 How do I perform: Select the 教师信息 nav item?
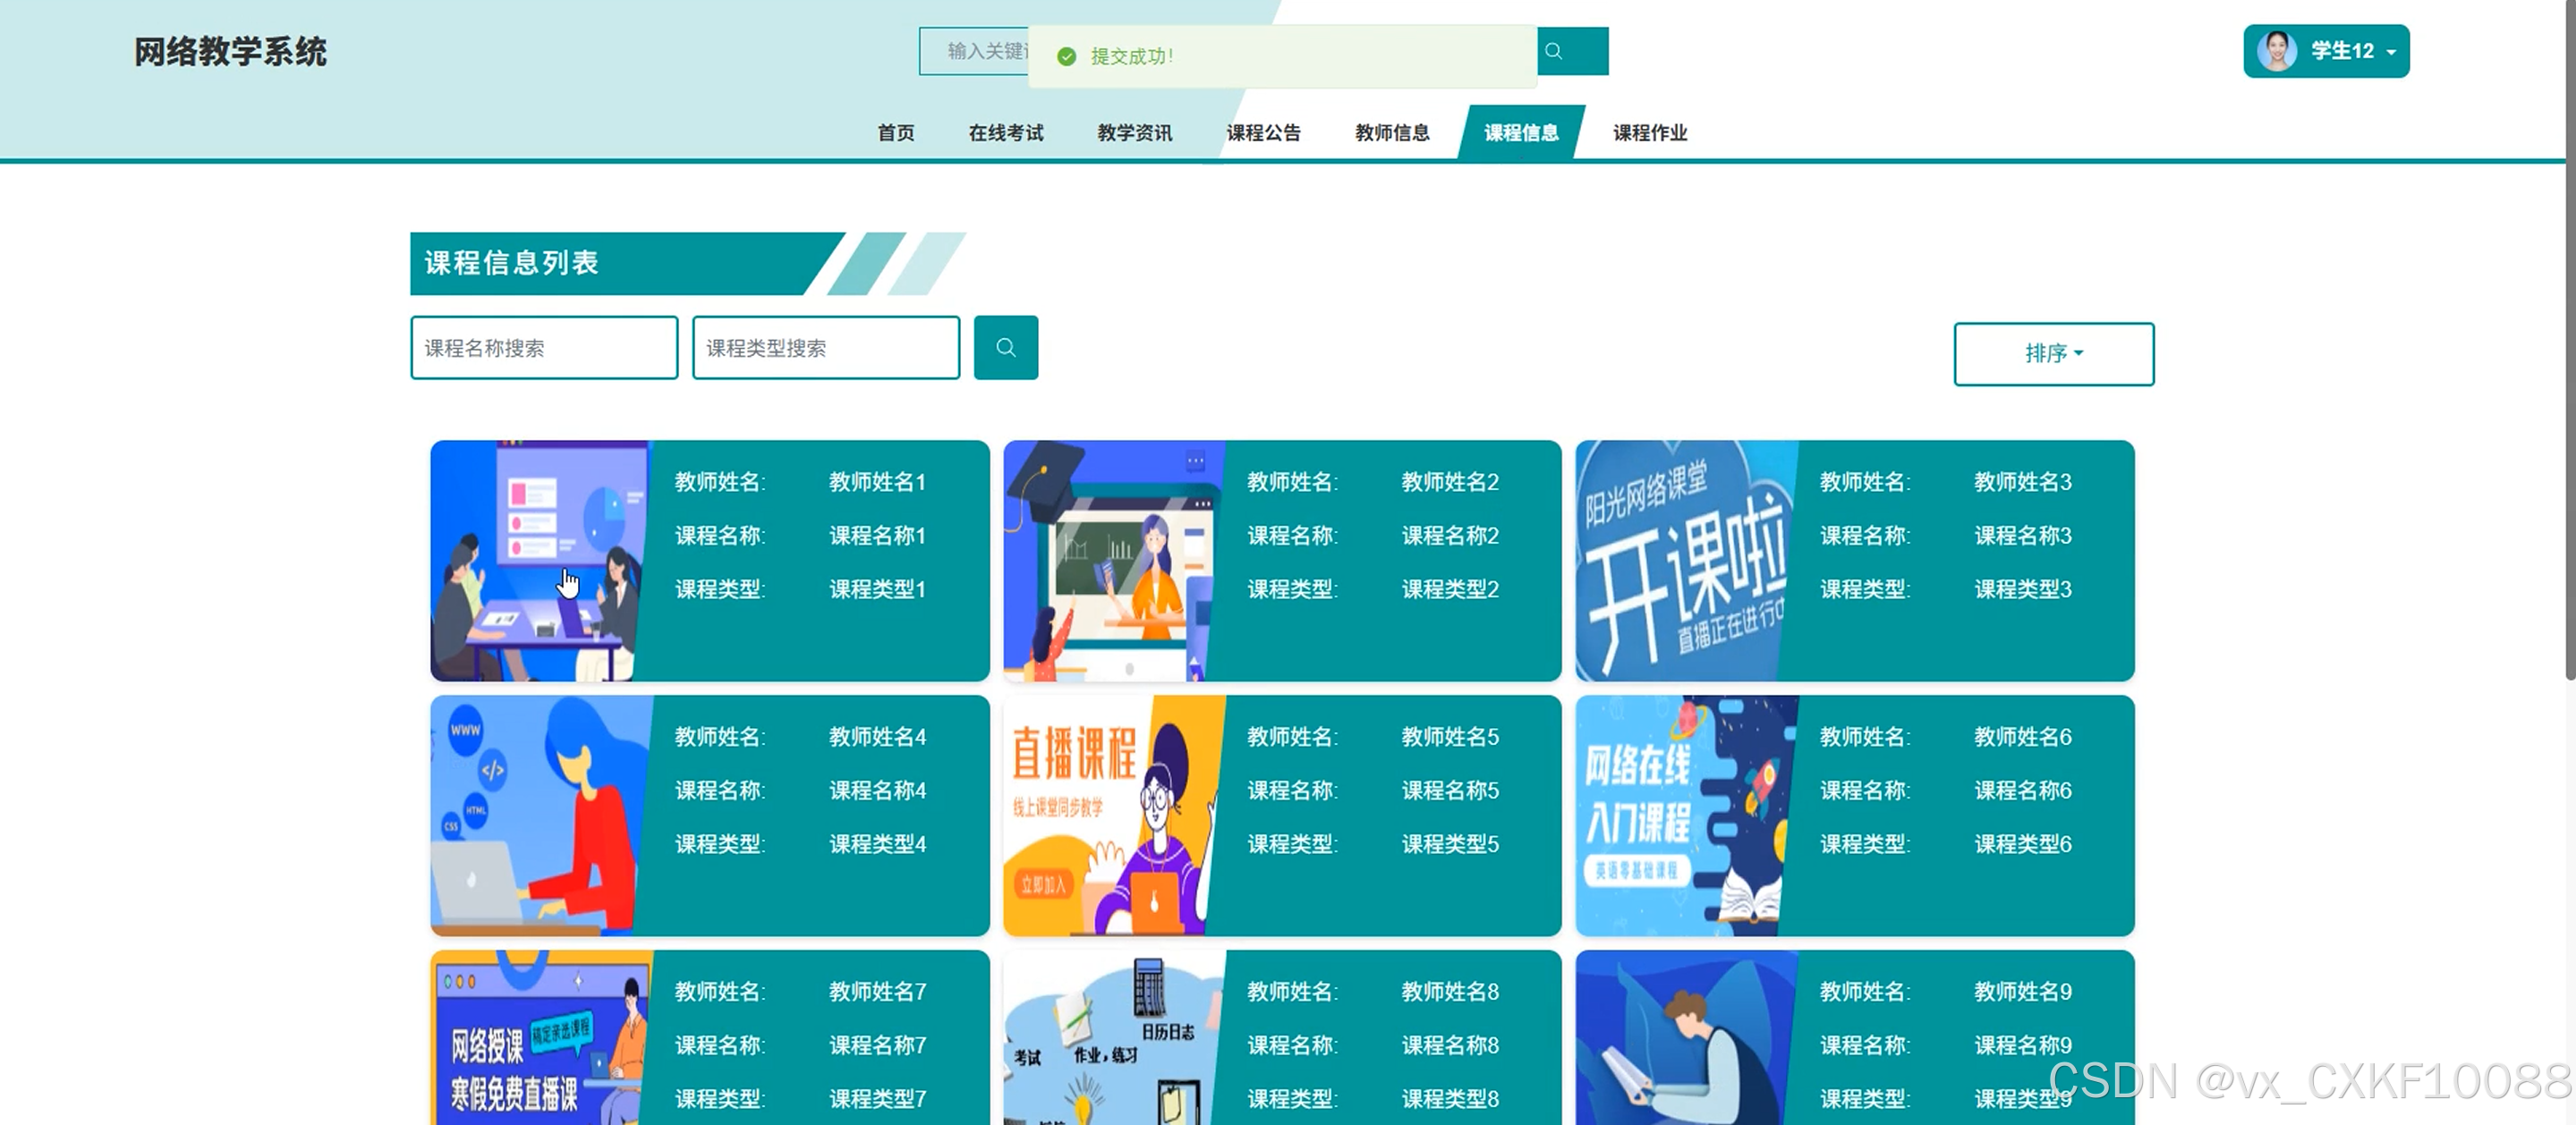click(1391, 133)
